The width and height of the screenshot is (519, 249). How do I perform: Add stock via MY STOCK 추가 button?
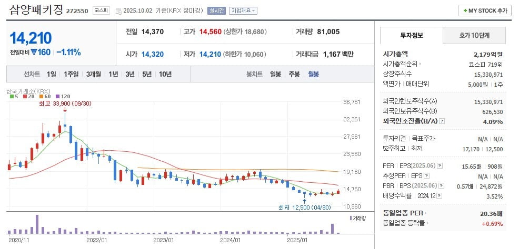(485, 11)
